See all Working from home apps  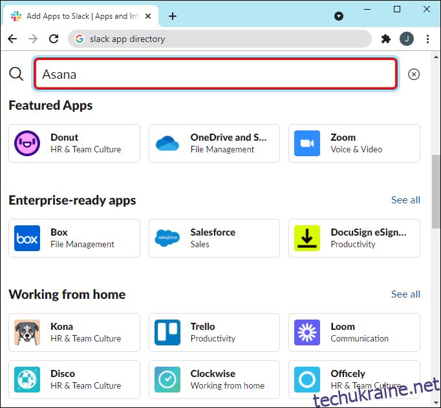point(405,294)
